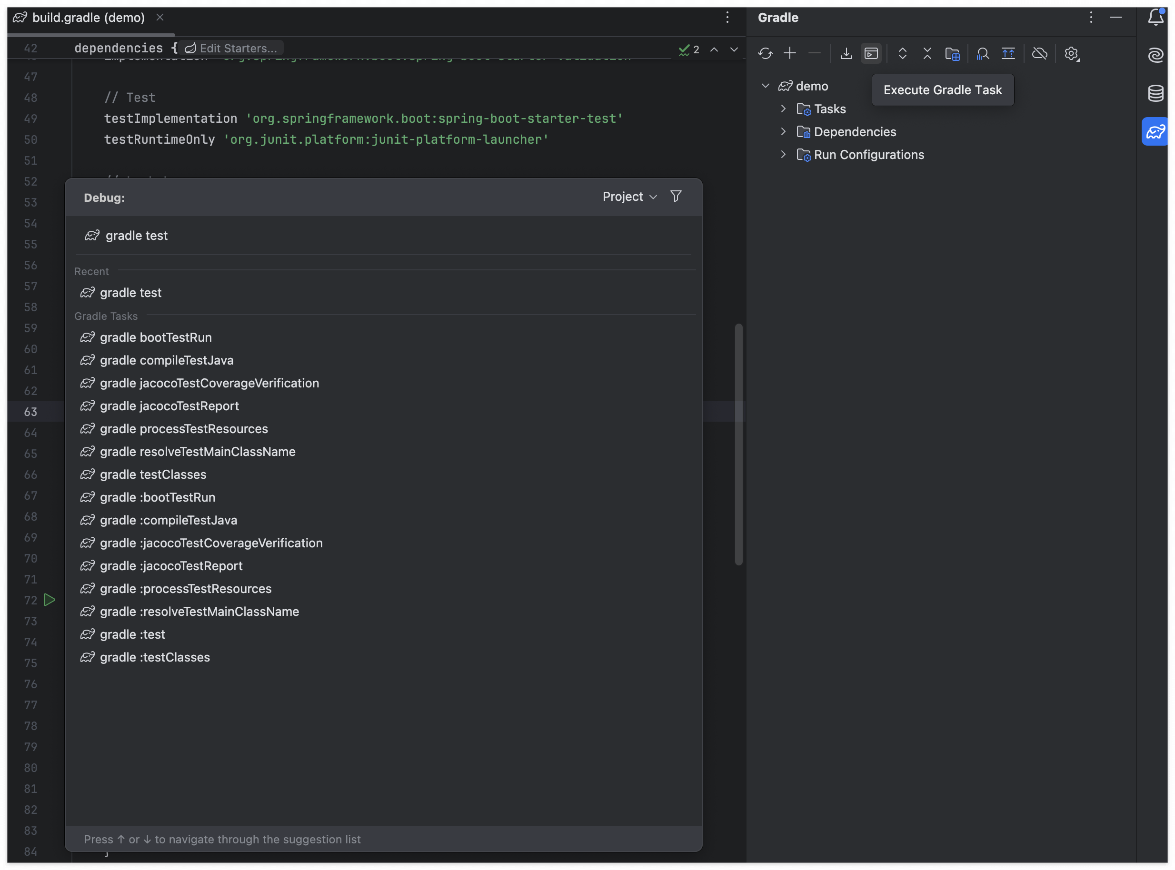Click the suggestion list vertical scrollbar
Screen dimensions: 1175x870
[738, 445]
